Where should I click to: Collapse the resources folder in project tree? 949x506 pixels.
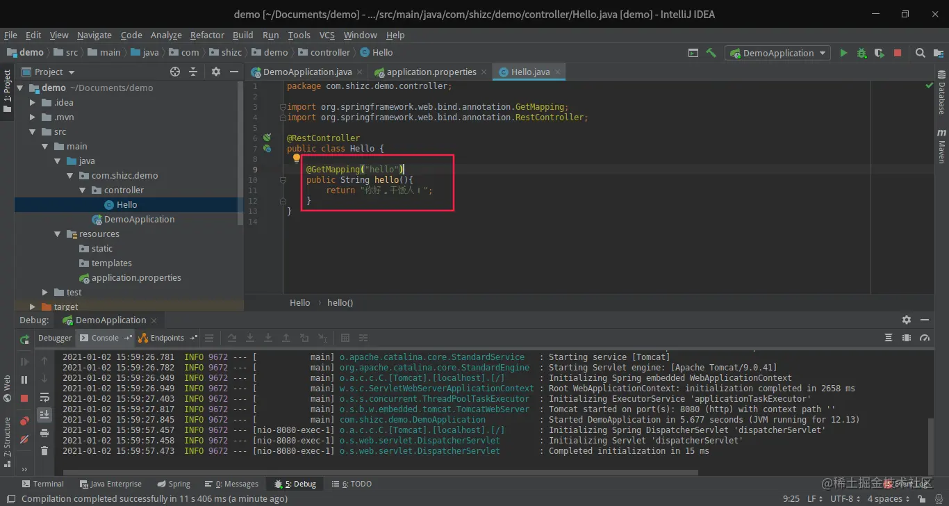pyautogui.click(x=58, y=234)
